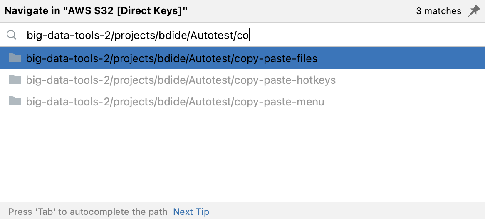Click header gap between title and match count
Image resolution: width=485 pixels, height=219 pixels.
click(x=299, y=11)
